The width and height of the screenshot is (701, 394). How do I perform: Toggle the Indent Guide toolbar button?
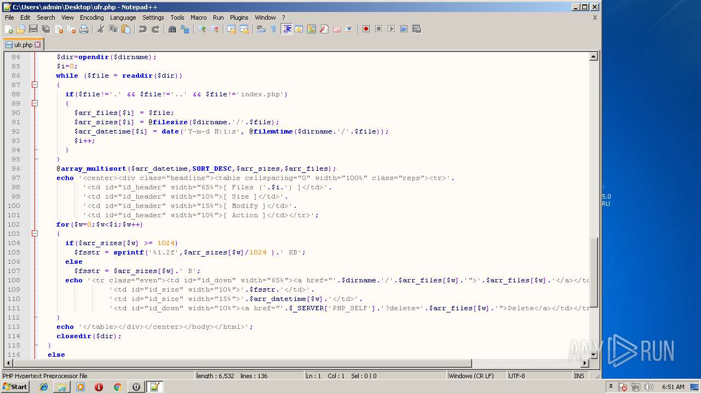[286, 29]
